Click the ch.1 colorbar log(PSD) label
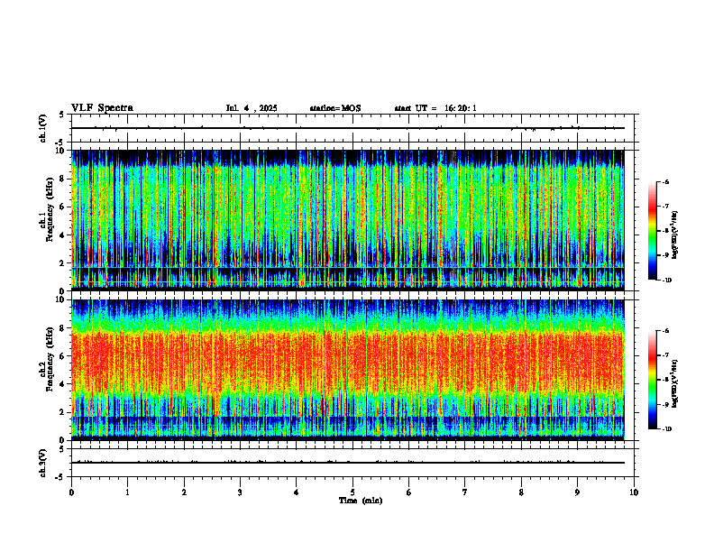 pyautogui.click(x=675, y=235)
